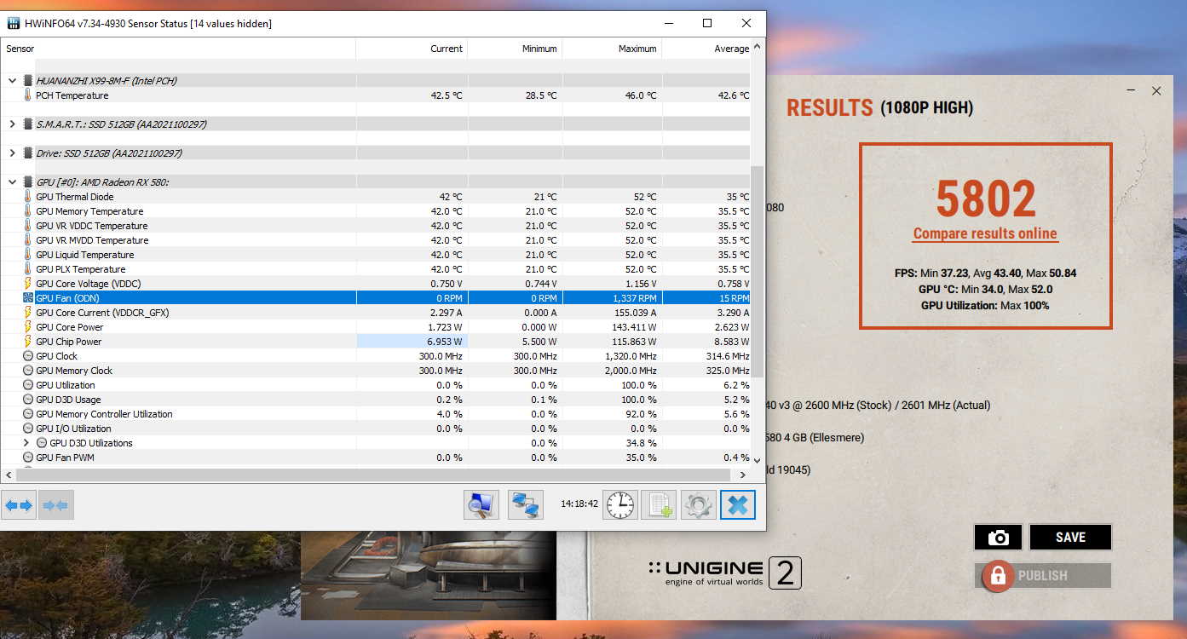Click the scroll-right arrow of horizontal scrollbar

pos(743,475)
